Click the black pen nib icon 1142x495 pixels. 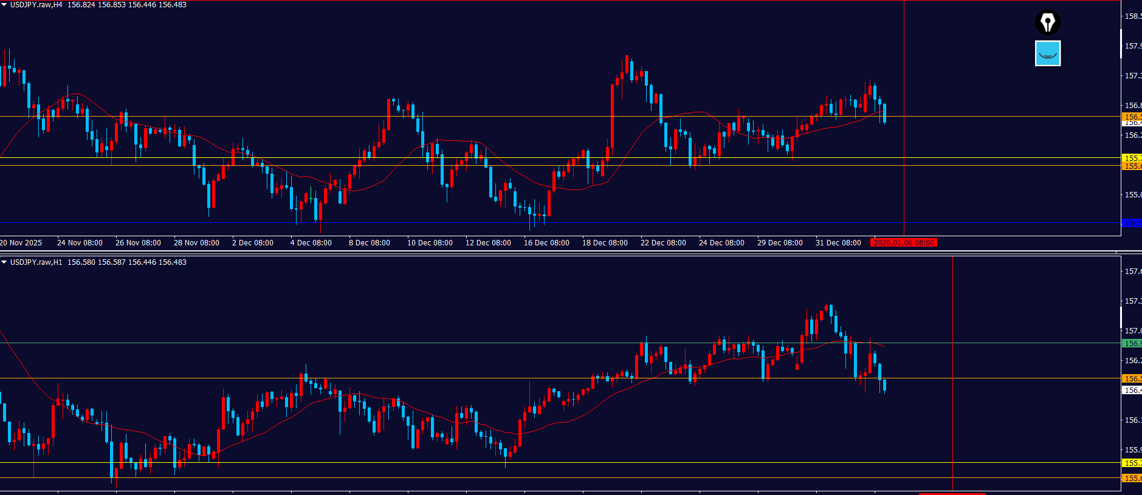[1047, 22]
